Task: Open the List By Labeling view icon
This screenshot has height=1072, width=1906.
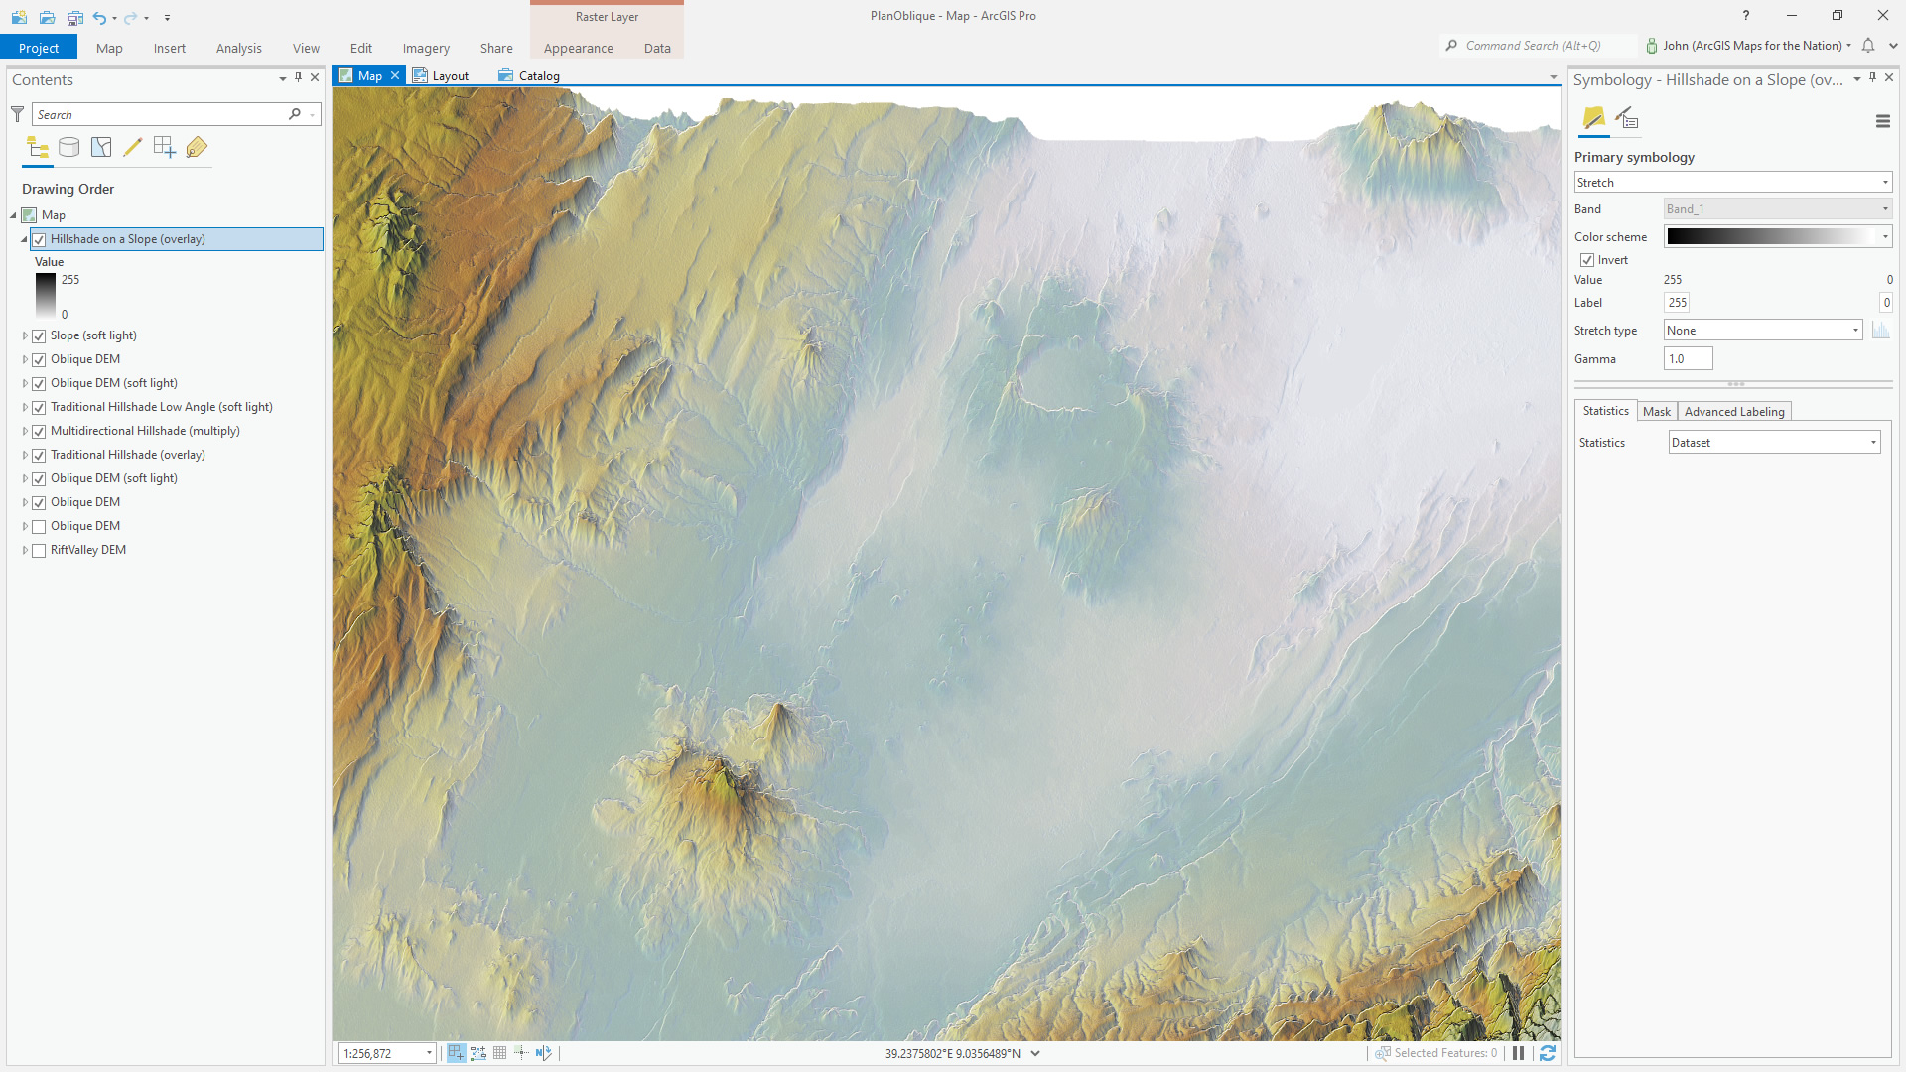Action: coord(197,147)
